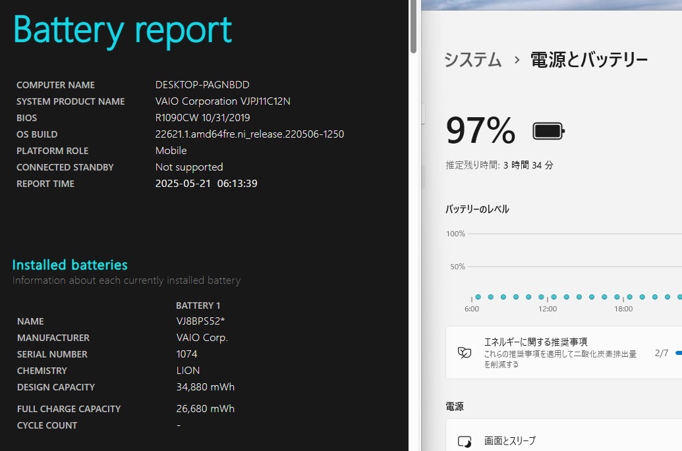682x451 pixels.
Task: Click the manufacturer value VAIO Corp.
Action: coord(202,338)
